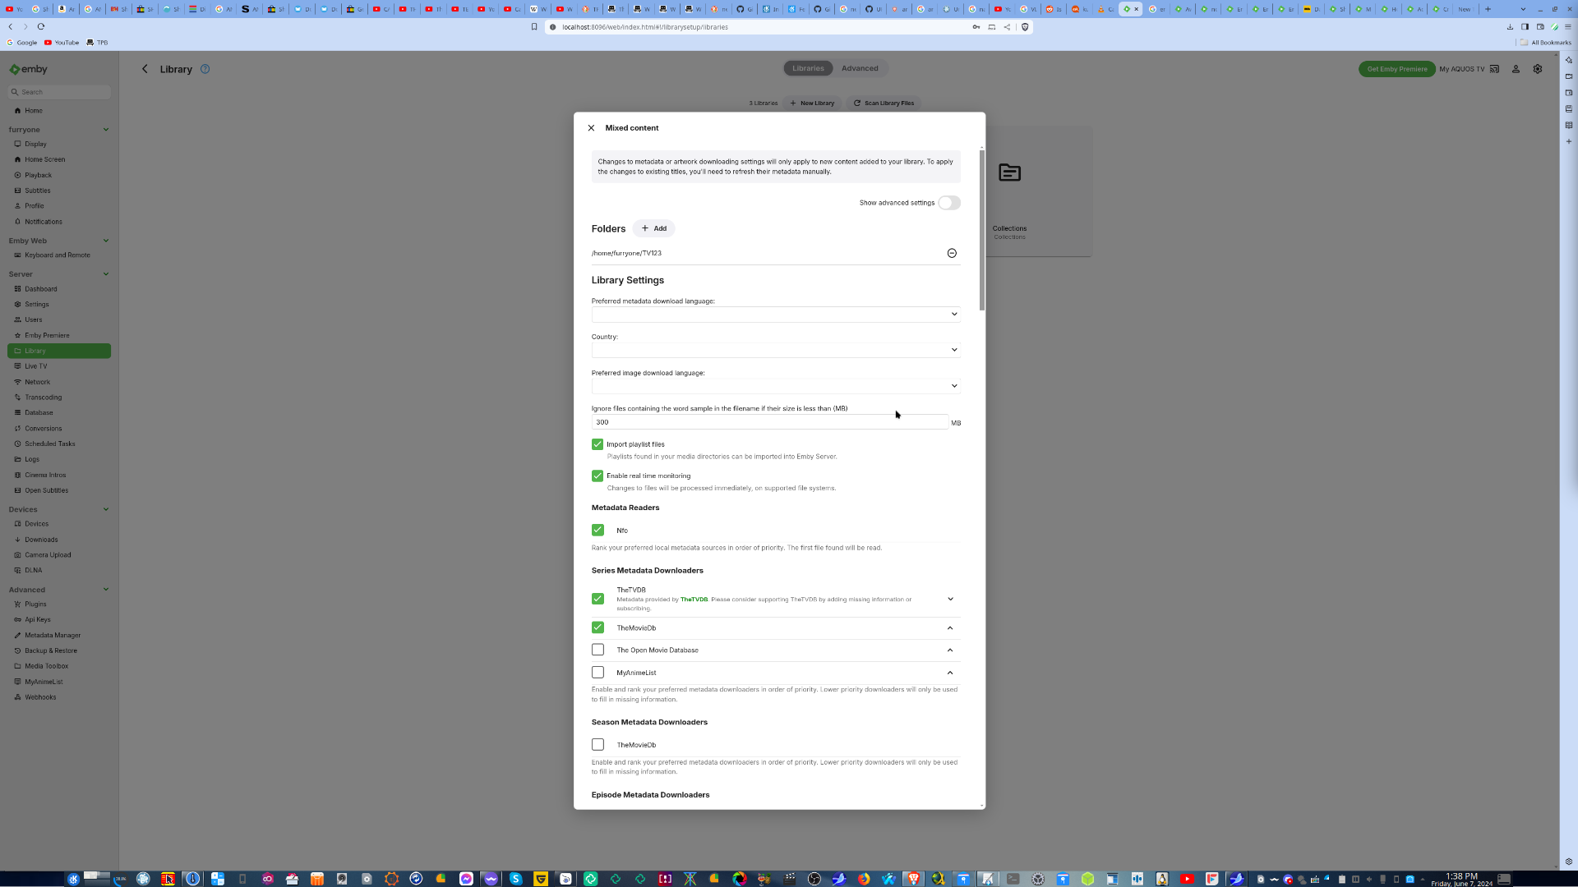Click the help icon next to the Library heading
1578x887 pixels.
(205, 69)
